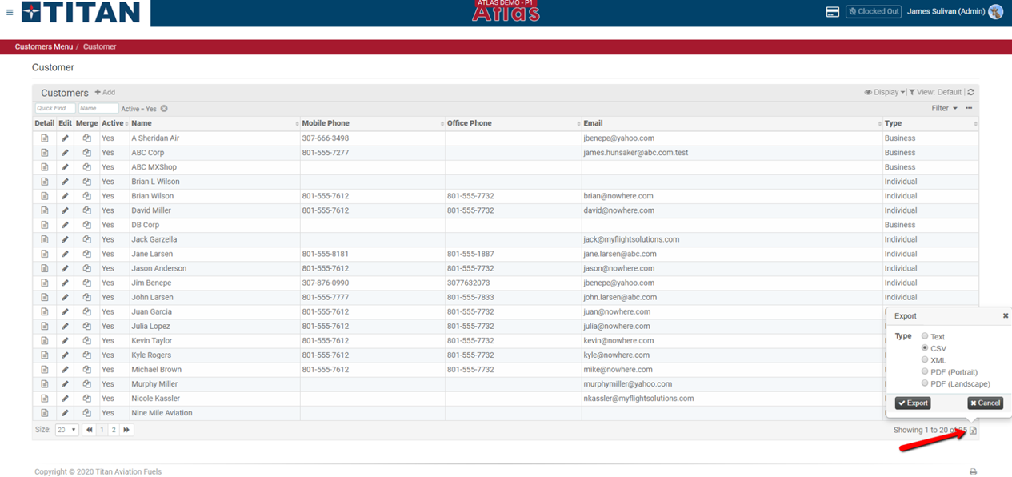Go to page 2 of customers
This screenshot has width=1012, height=477.
pos(114,430)
